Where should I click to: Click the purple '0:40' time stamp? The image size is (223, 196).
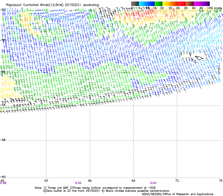click(153, 183)
